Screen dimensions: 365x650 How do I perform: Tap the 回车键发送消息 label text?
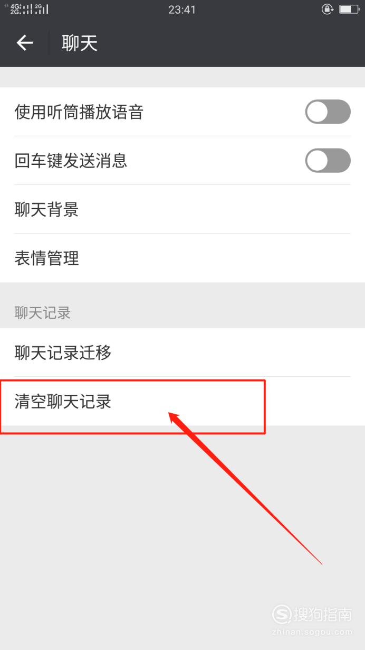[71, 161]
